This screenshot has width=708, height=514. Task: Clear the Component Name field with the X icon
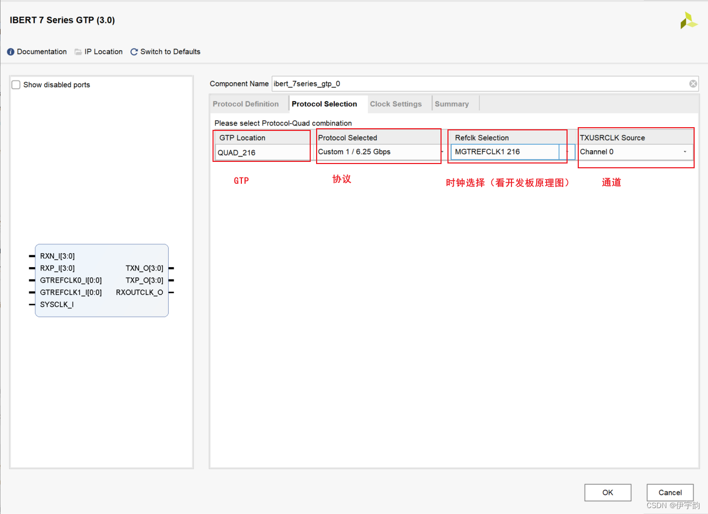pos(693,84)
